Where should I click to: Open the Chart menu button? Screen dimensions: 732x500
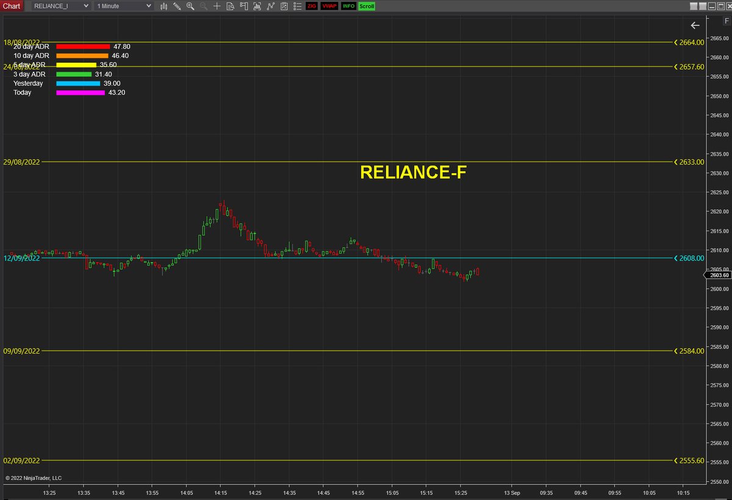coord(12,5)
